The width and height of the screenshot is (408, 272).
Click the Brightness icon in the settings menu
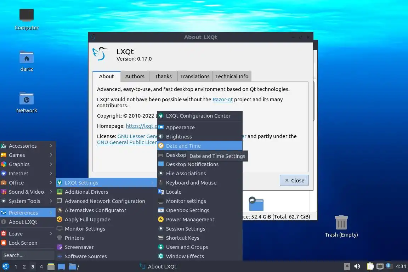click(161, 136)
